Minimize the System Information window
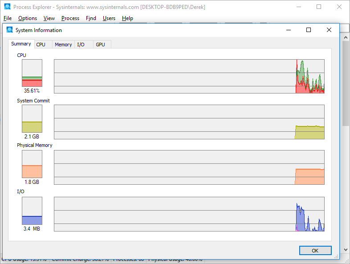The width and height of the screenshot is (350, 264). [x=289, y=30]
